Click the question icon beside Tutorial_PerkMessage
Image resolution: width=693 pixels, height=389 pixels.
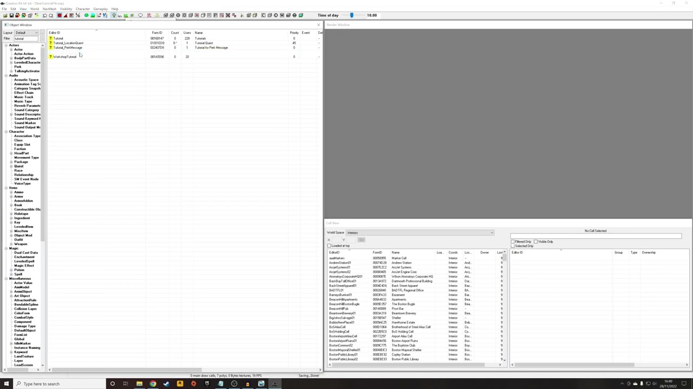point(51,48)
